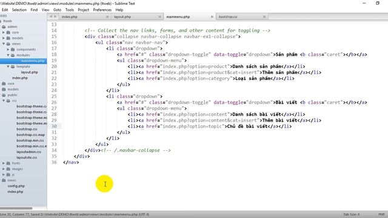The image size is (388, 218).
Task: Collapse the modules folder arrow
Action: (8, 55)
